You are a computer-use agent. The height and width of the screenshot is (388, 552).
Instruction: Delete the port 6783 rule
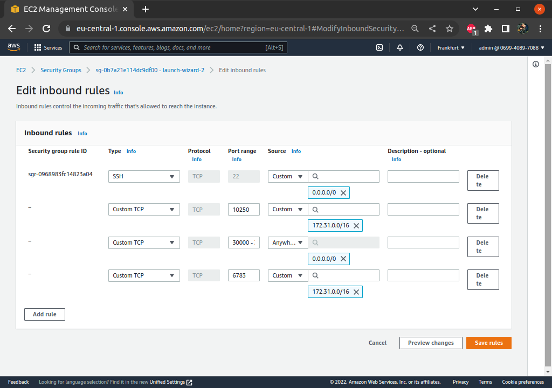[x=483, y=280]
